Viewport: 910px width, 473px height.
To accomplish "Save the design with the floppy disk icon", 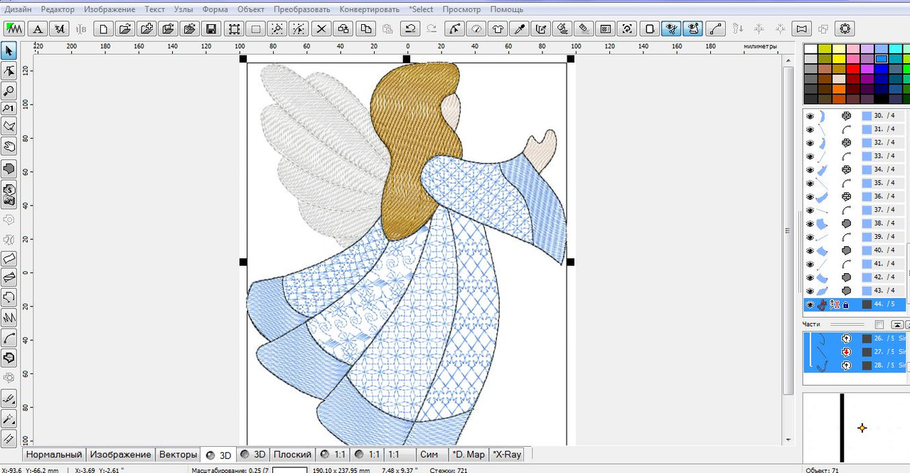I will click(x=211, y=29).
